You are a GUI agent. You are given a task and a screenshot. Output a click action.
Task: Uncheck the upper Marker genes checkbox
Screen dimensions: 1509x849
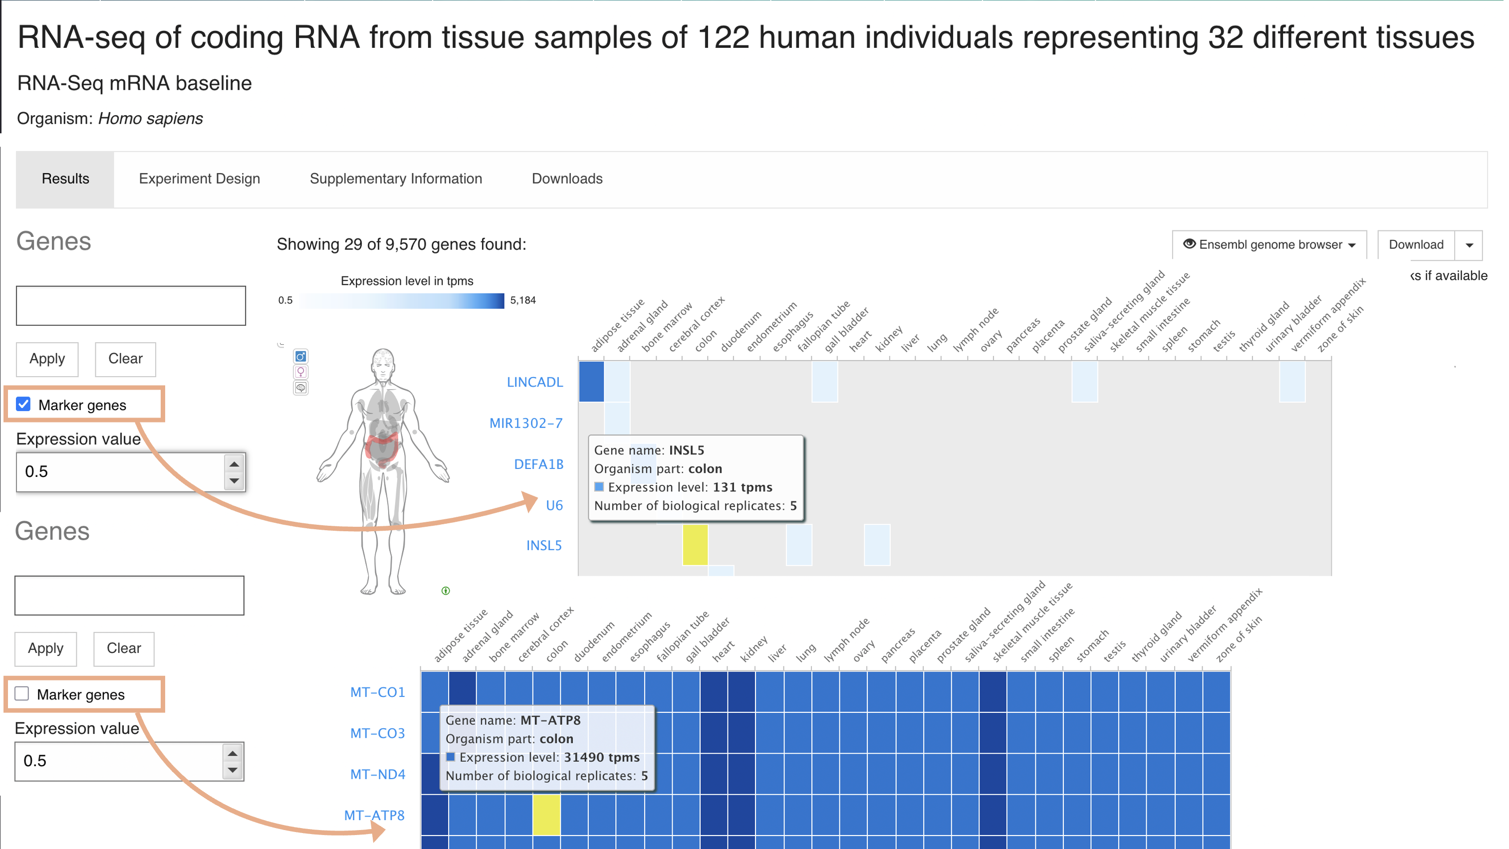23,404
